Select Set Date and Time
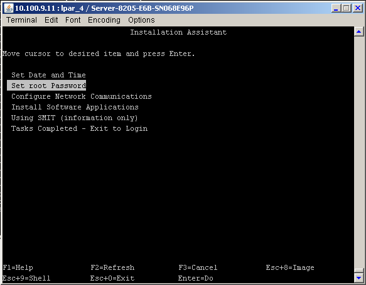The width and height of the screenshot is (366, 285). [48, 75]
